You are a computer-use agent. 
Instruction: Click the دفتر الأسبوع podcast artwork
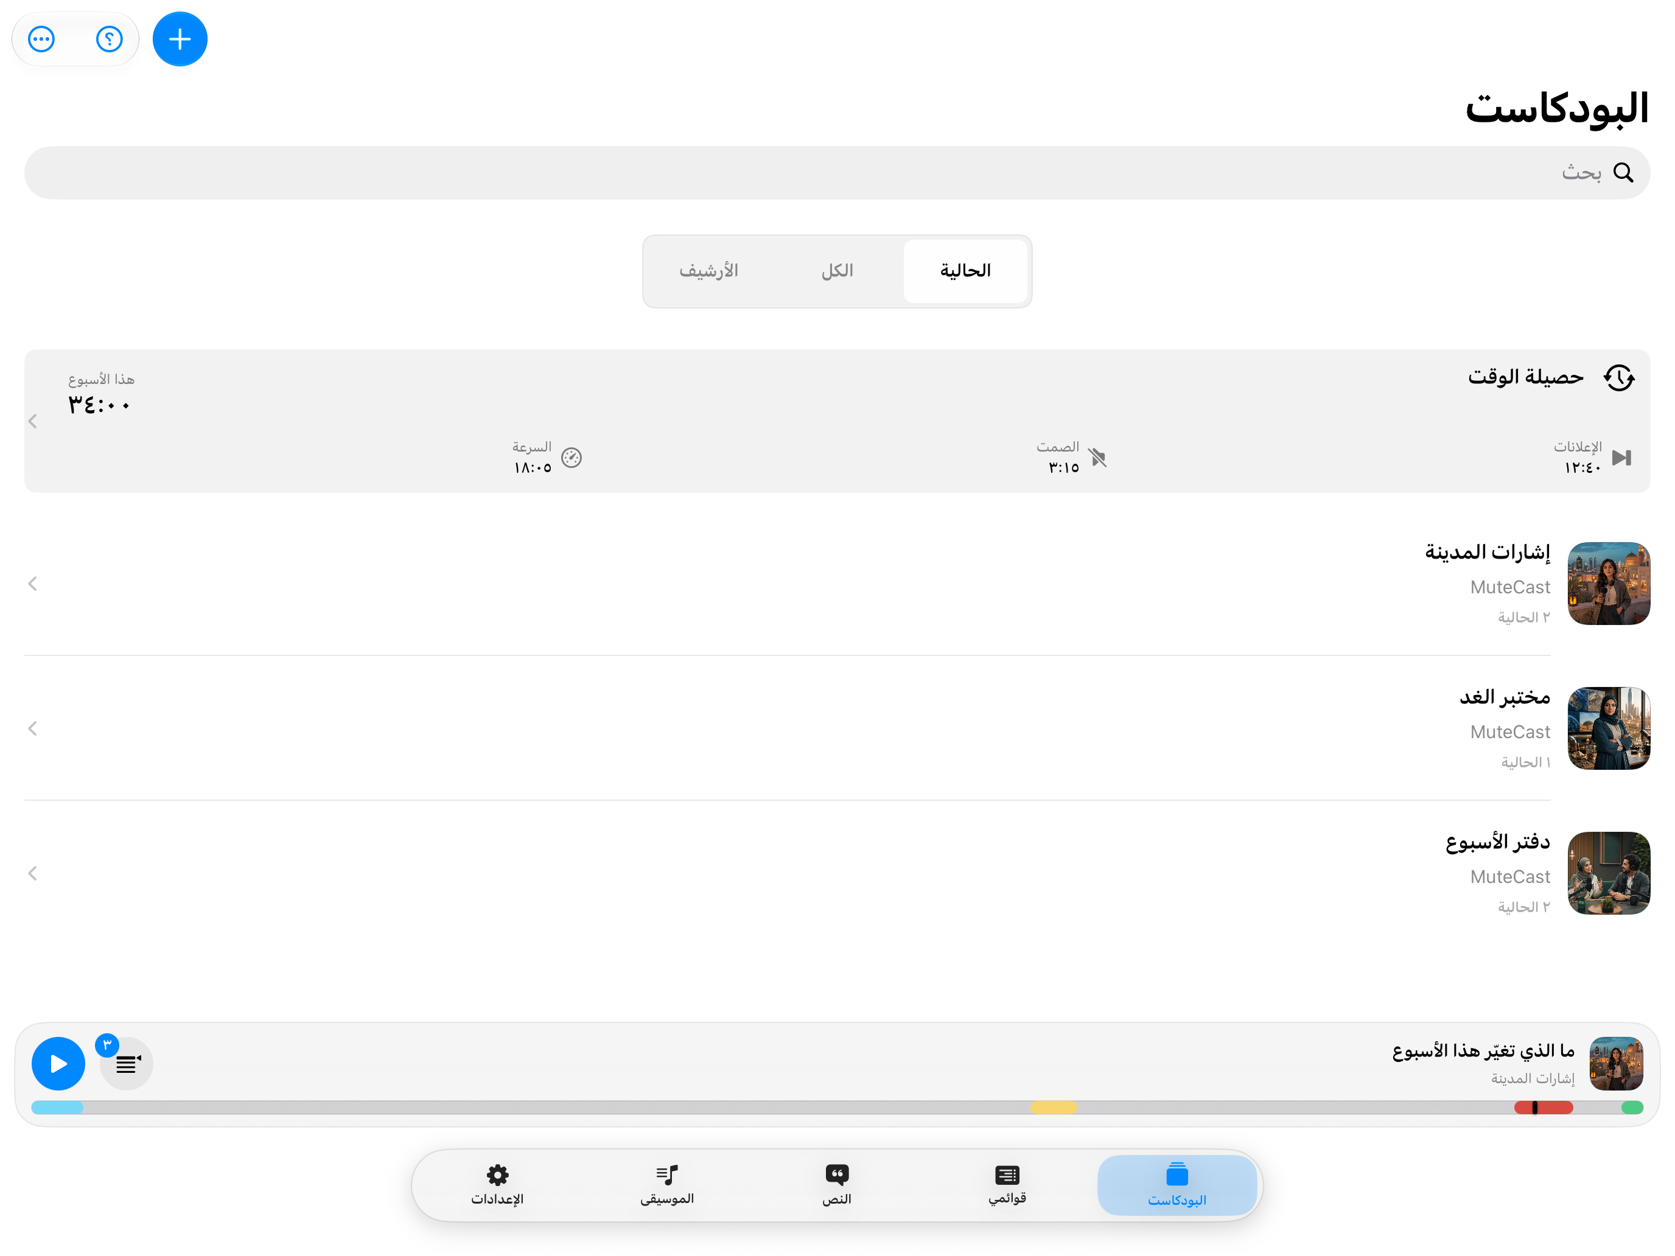(1609, 873)
